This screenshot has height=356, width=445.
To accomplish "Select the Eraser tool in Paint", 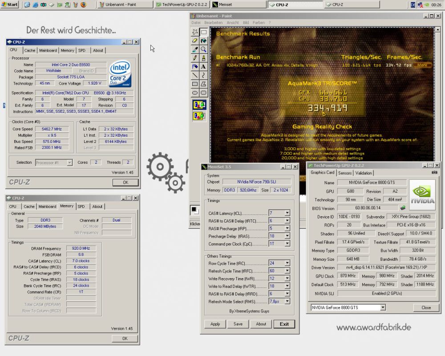I will (x=195, y=40).
